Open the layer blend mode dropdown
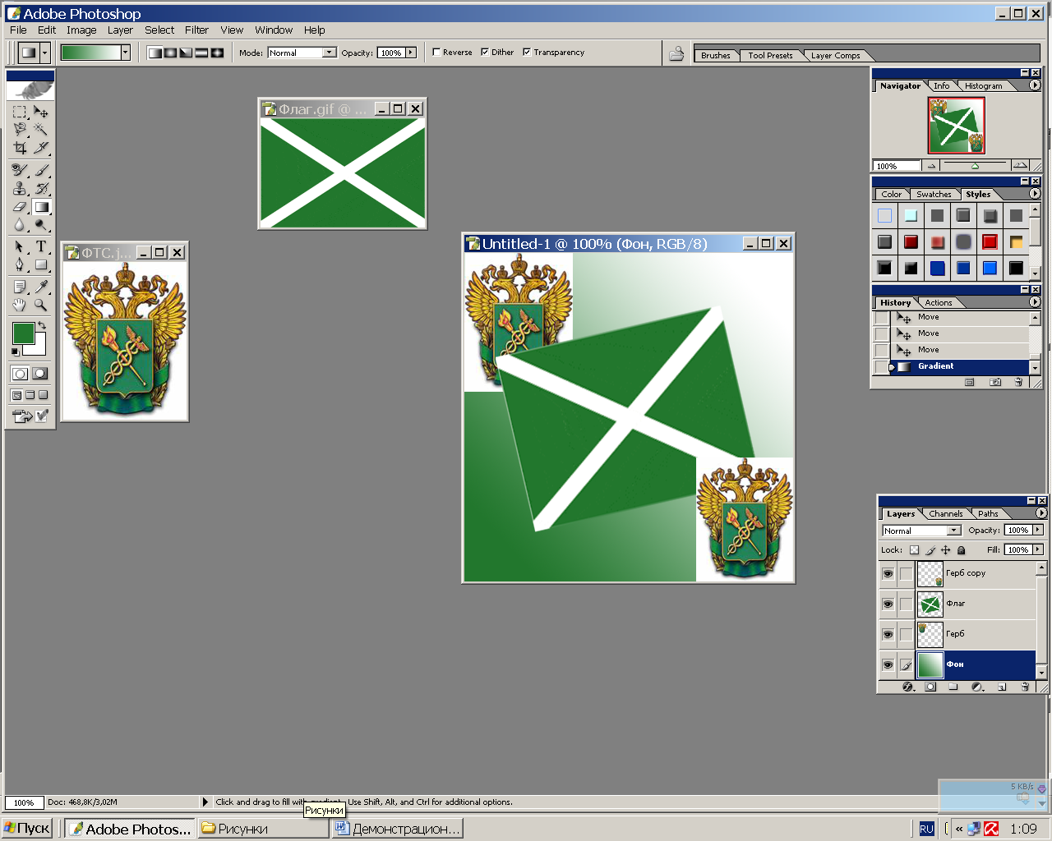Image resolution: width=1052 pixels, height=841 pixels. [953, 531]
